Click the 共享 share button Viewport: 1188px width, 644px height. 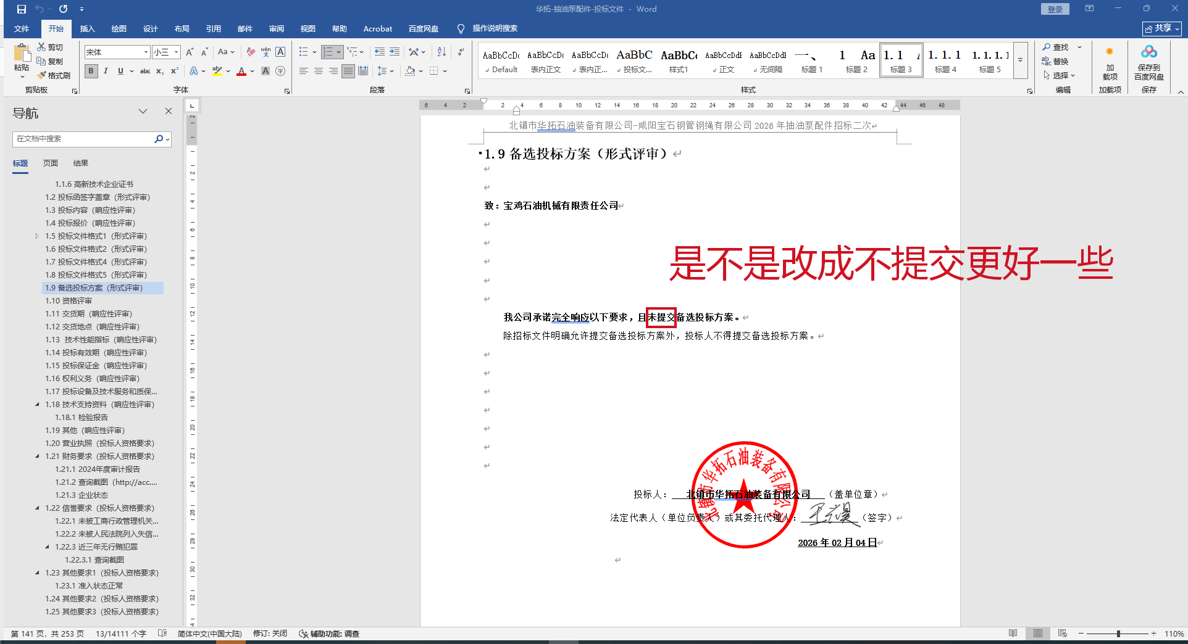[x=1161, y=28]
